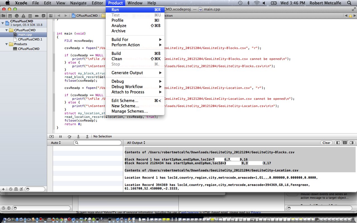
Task: Click exclamation filter icon in rear window
Action: (x=9, y=208)
